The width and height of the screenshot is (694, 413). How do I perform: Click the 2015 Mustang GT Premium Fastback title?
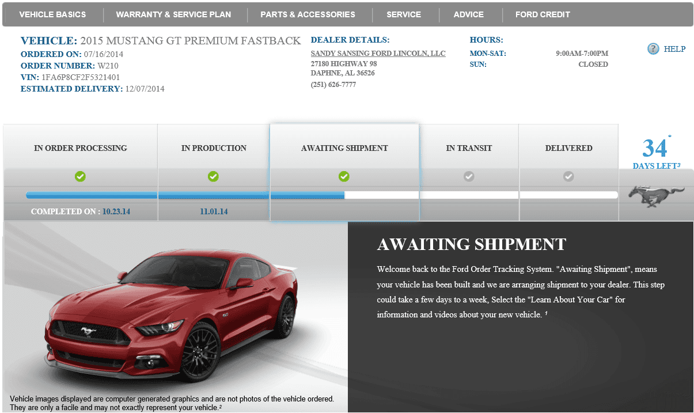point(191,41)
